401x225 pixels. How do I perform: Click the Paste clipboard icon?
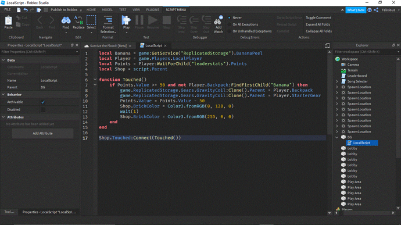(9, 20)
